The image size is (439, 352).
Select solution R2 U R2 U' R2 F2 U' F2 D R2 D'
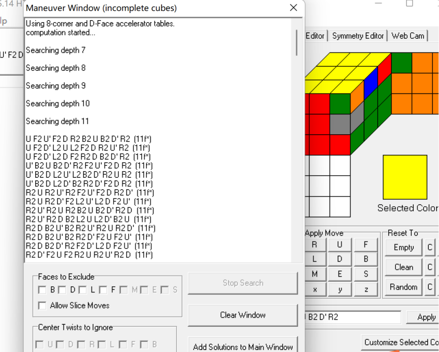[90, 193]
